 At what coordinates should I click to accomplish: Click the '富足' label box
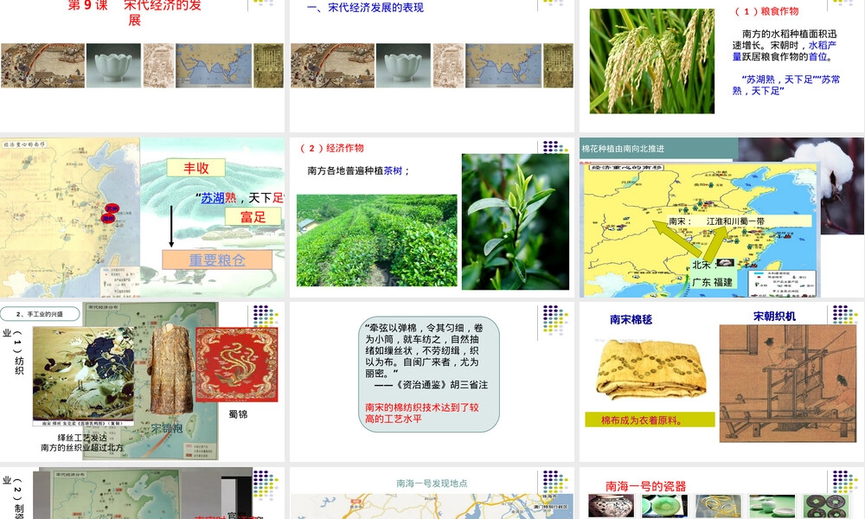coord(253,217)
